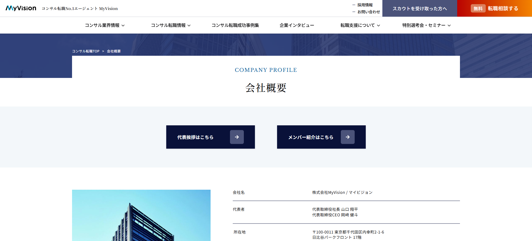The height and width of the screenshot is (241, 532).
Task: Expand コンサル転職情報 dropdown chevron
Action: point(189,26)
